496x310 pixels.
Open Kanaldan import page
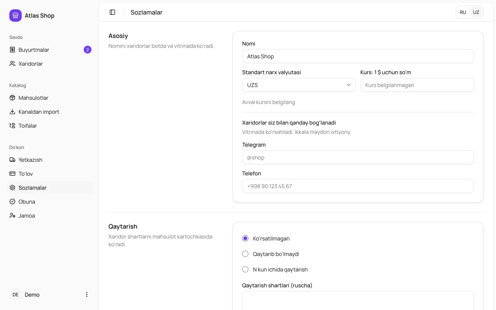(50, 112)
